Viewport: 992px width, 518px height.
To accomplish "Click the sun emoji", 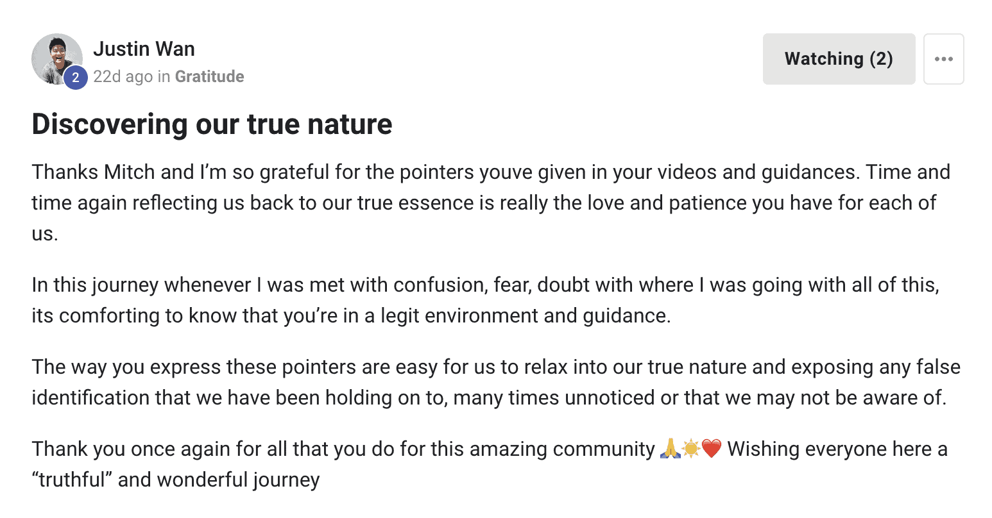I will 691,449.
